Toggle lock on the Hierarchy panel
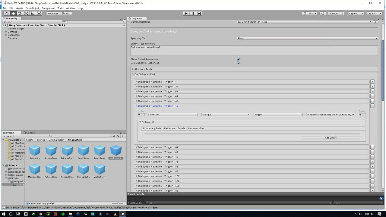The image size is (386, 217). 121,19
